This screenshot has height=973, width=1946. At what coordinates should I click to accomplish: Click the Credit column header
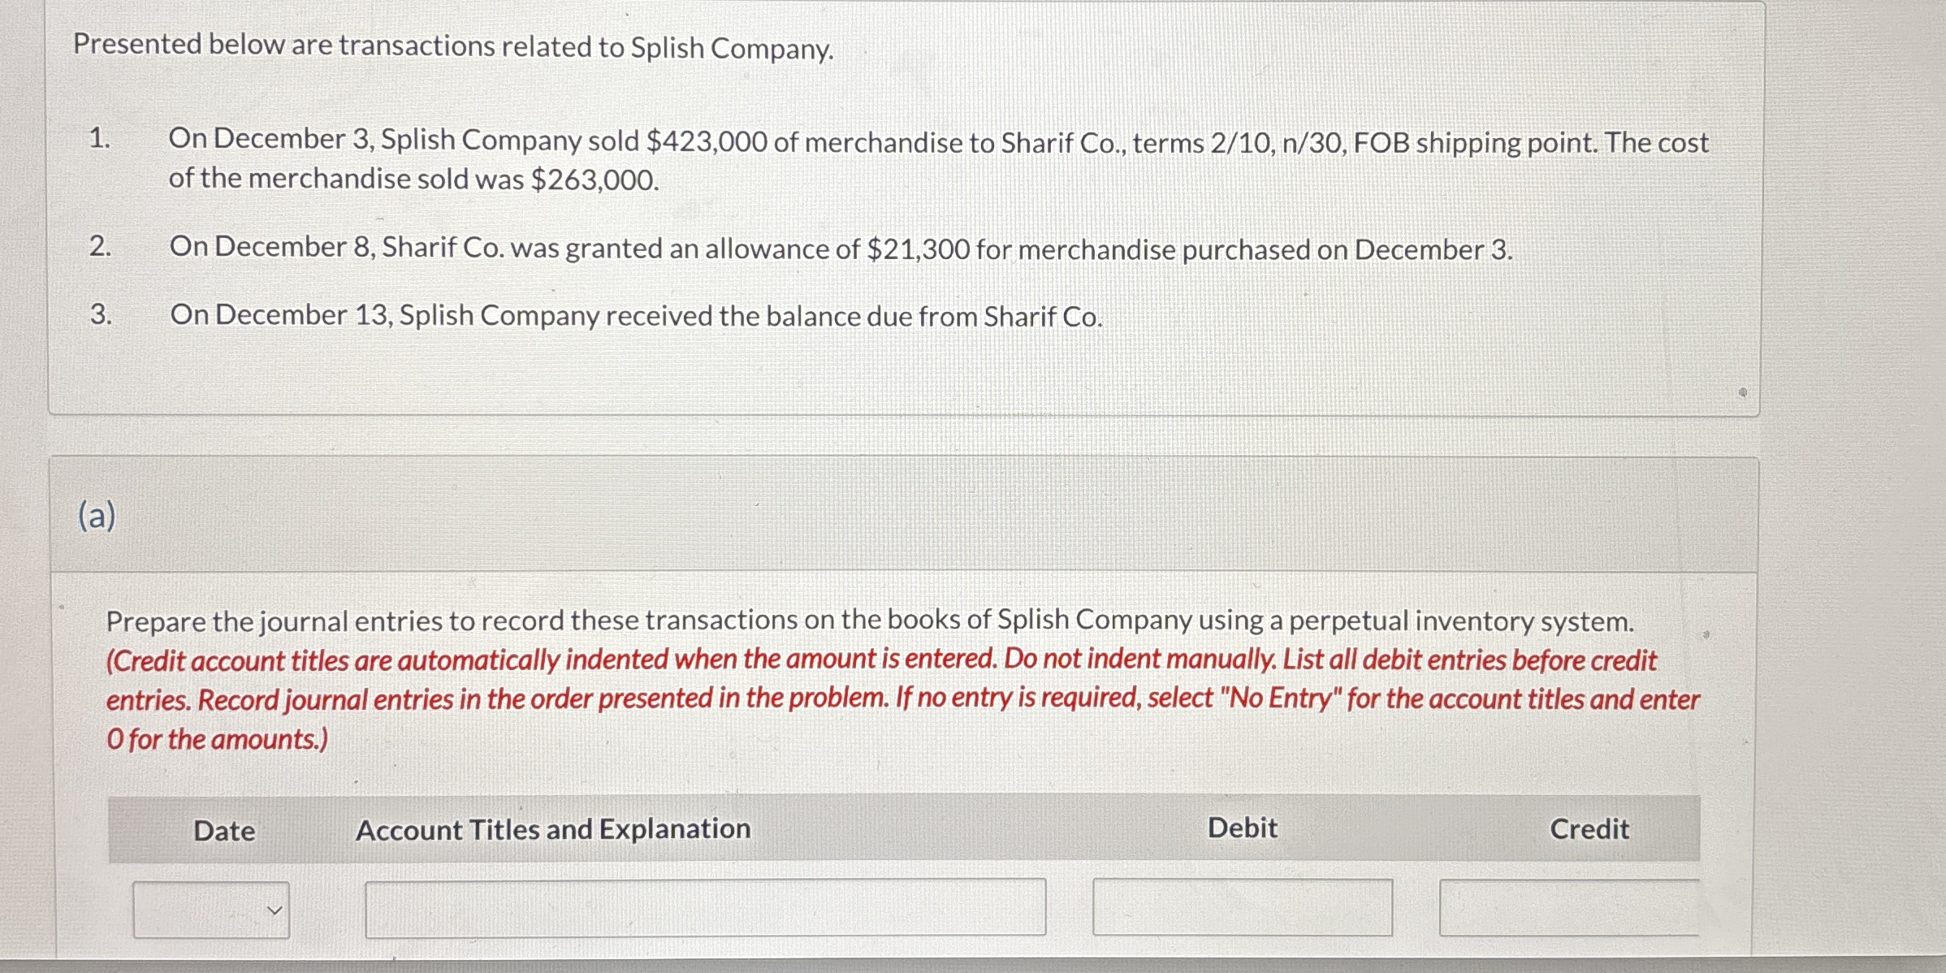pyautogui.click(x=1589, y=829)
